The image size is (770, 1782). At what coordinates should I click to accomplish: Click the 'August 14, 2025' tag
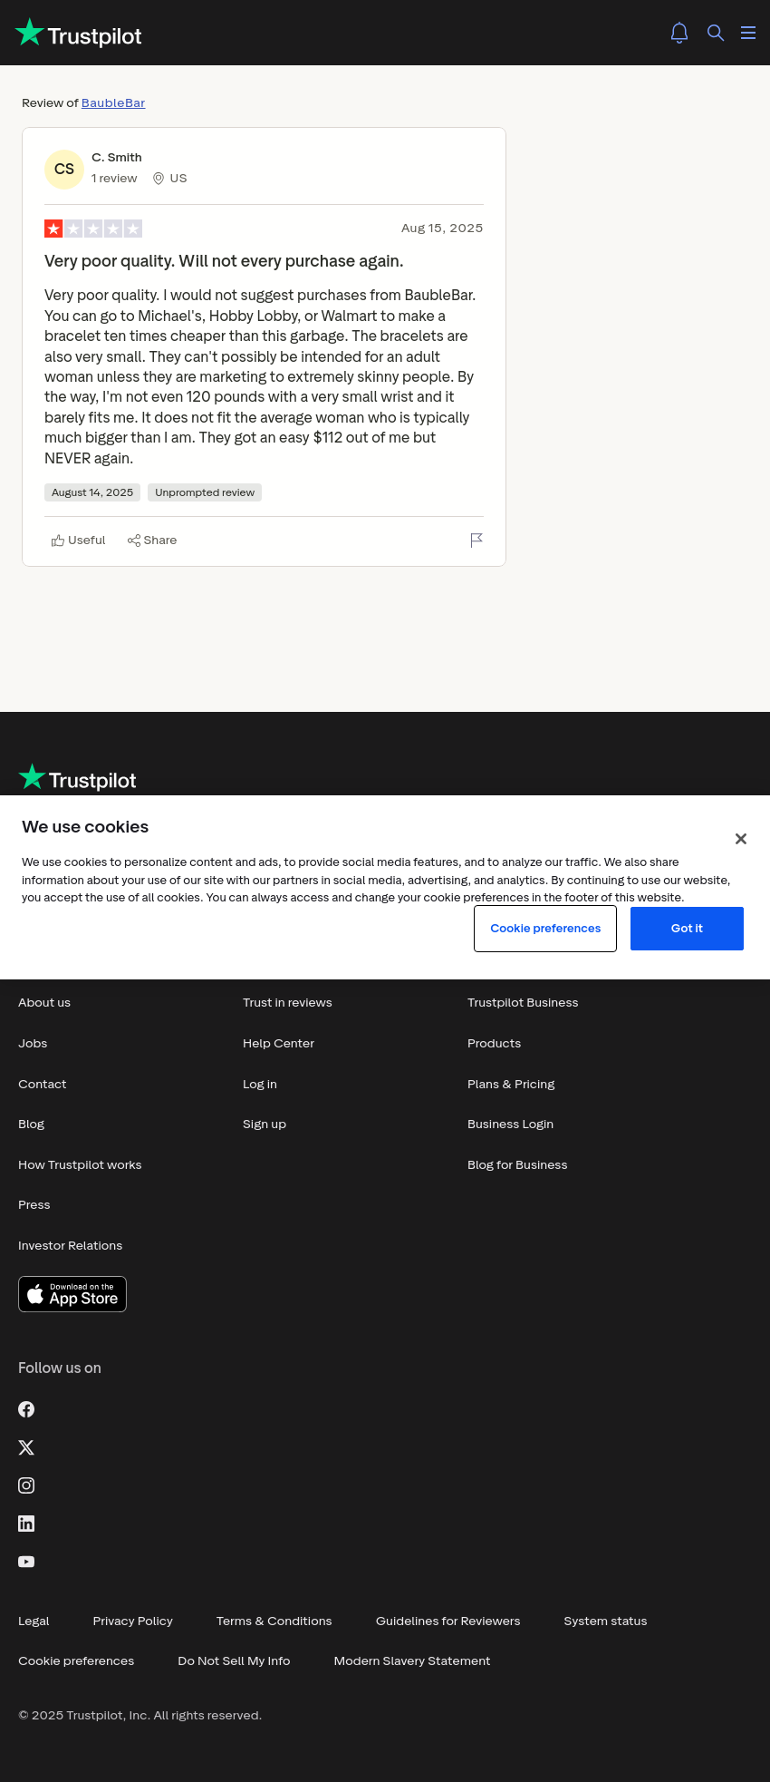pos(92,492)
